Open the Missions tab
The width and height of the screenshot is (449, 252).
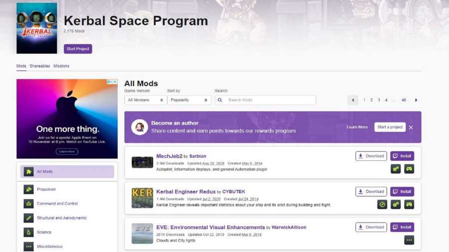[61, 66]
